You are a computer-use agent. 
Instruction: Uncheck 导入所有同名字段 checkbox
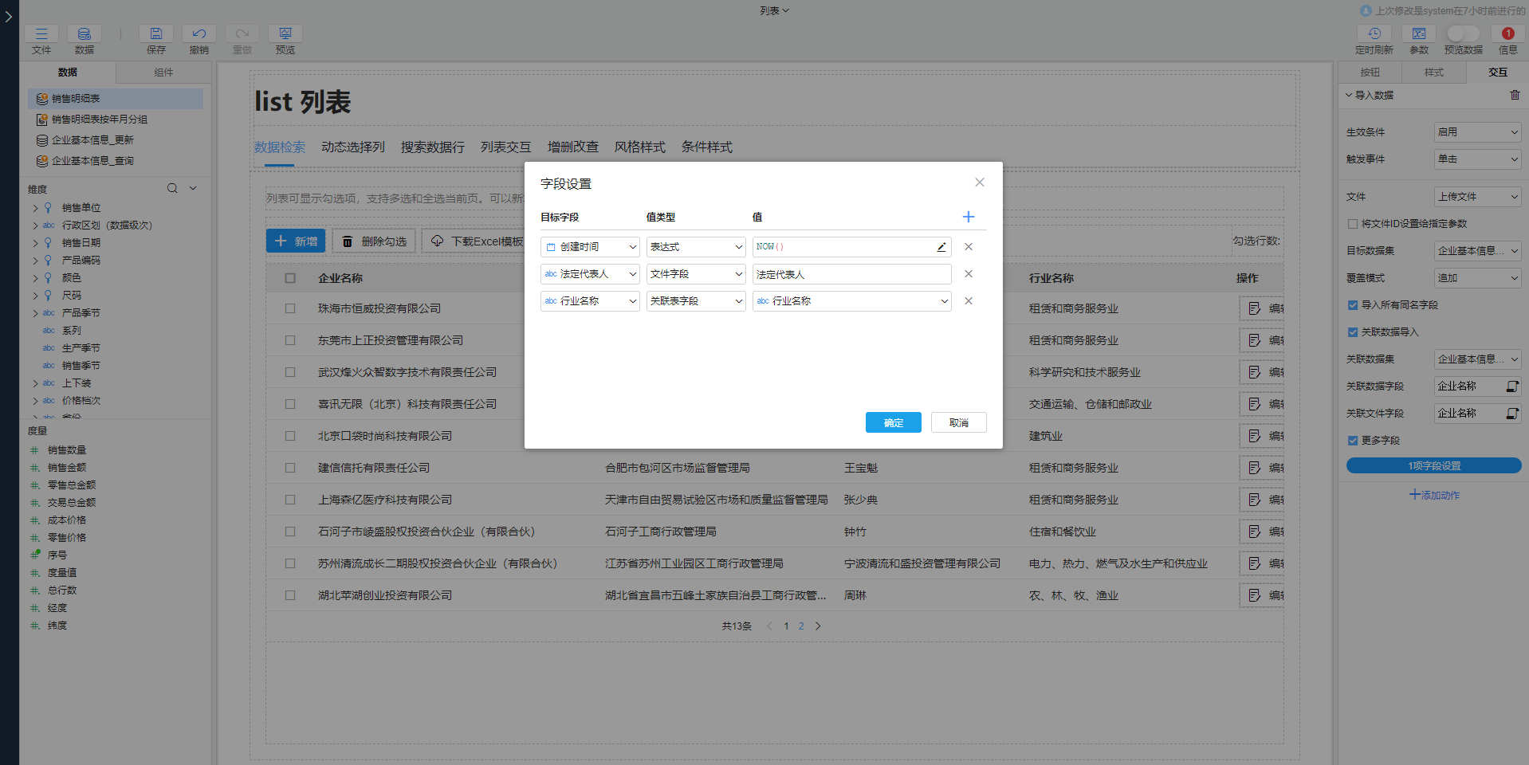[1353, 304]
